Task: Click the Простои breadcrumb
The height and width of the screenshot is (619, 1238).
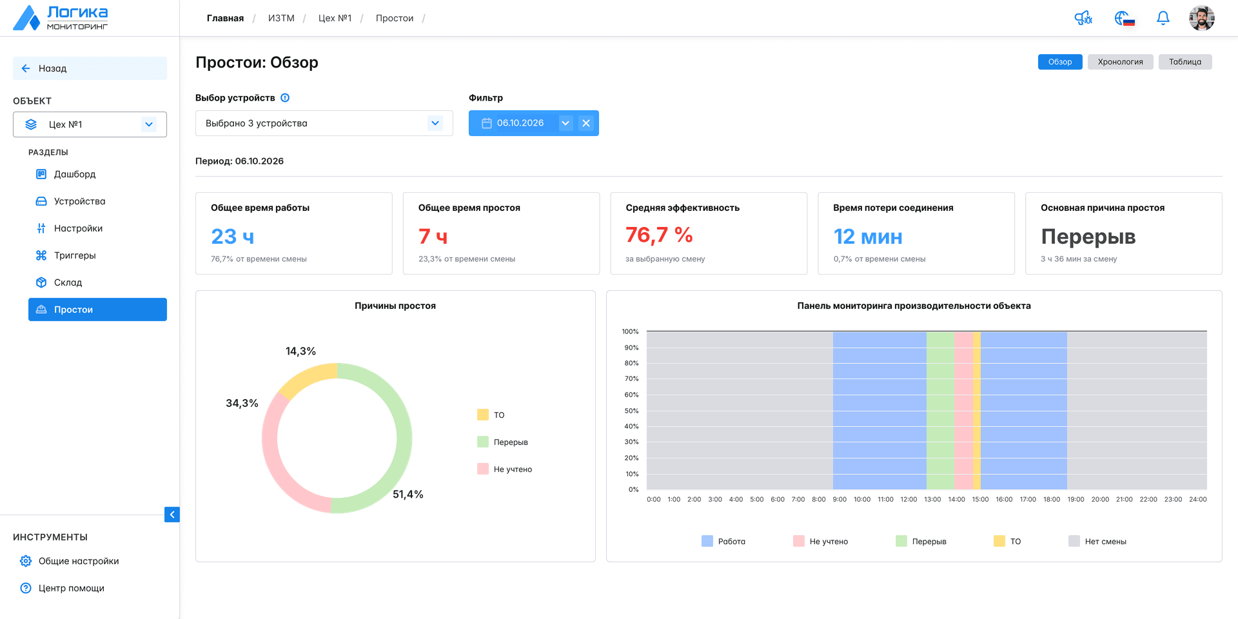Action: [395, 18]
